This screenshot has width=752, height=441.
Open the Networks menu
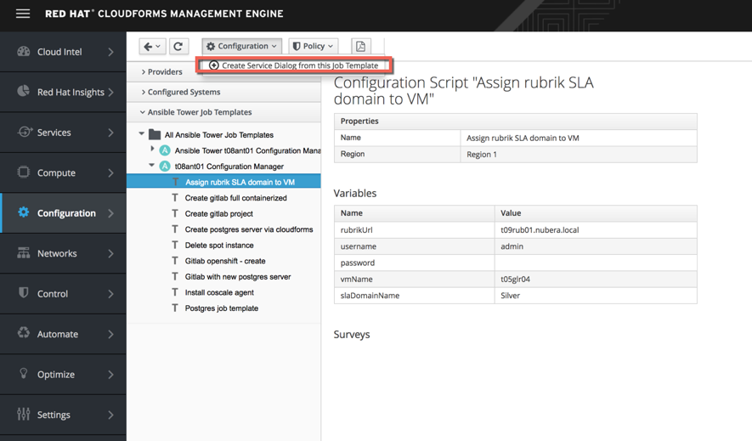pos(63,253)
